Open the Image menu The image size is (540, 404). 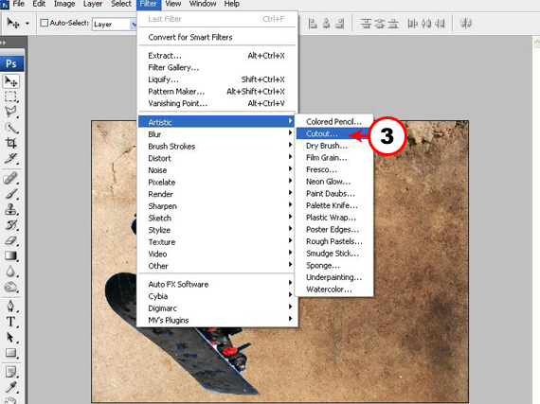pyautogui.click(x=64, y=4)
